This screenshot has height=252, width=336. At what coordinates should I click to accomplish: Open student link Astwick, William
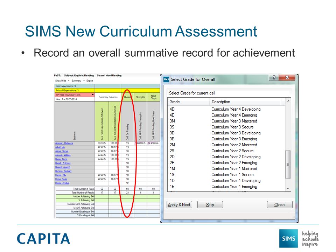63,155
